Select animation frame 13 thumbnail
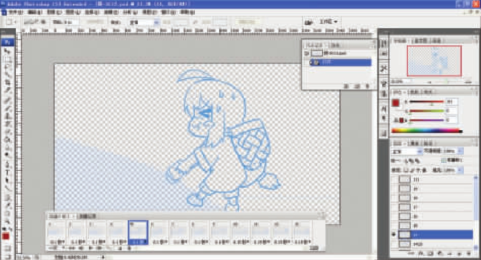This screenshot has width=481, height=260. coord(302,233)
